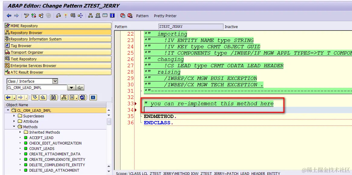Go back using the blue back arrow in the main toolbar

[x=9, y=15]
